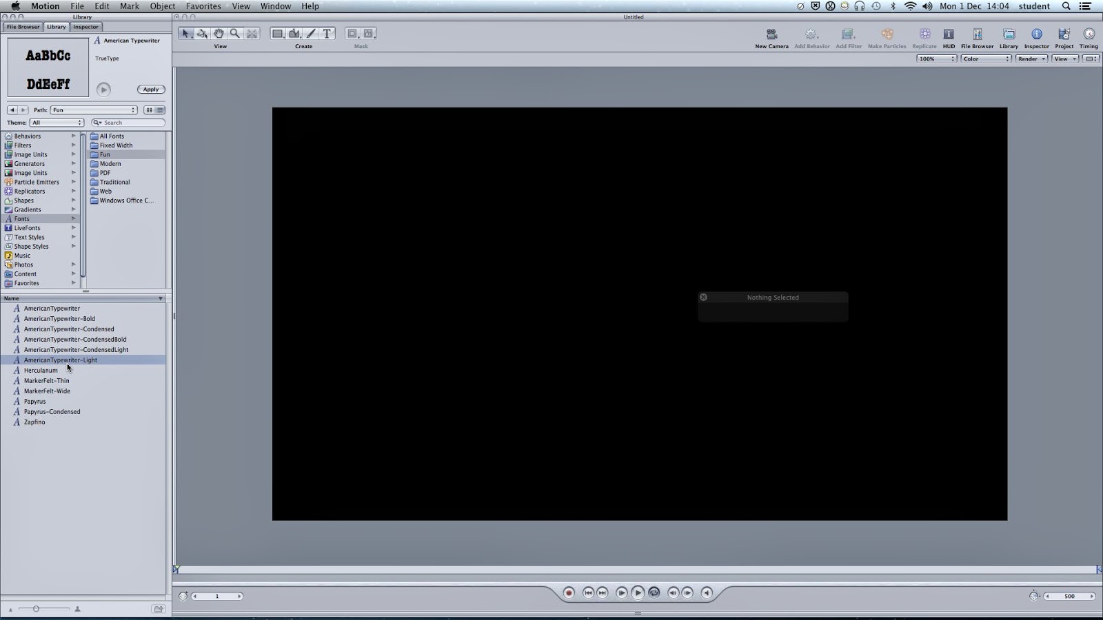The image size is (1103, 620).
Task: Select the Text tool
Action: coord(327,33)
